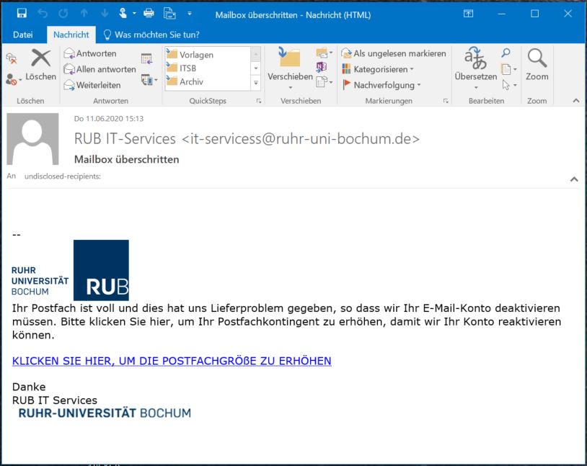Image resolution: width=587 pixels, height=466 pixels.
Task: Click the Zoom magnifier button
Action: [x=537, y=65]
